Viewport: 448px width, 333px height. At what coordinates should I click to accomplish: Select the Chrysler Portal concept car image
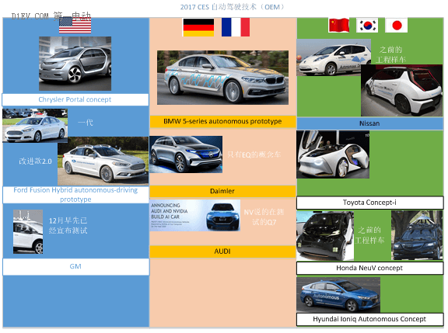(x=75, y=64)
